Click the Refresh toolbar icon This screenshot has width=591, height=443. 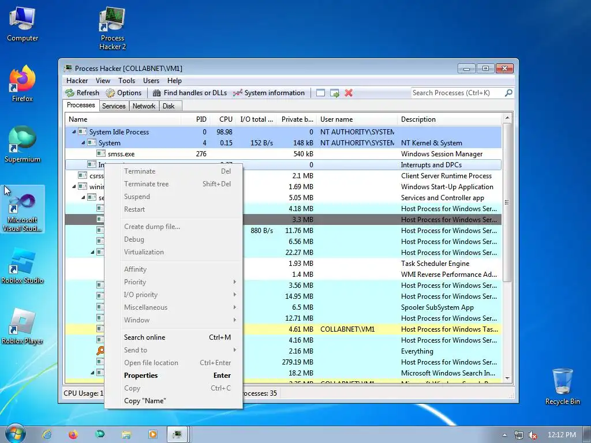(70, 93)
